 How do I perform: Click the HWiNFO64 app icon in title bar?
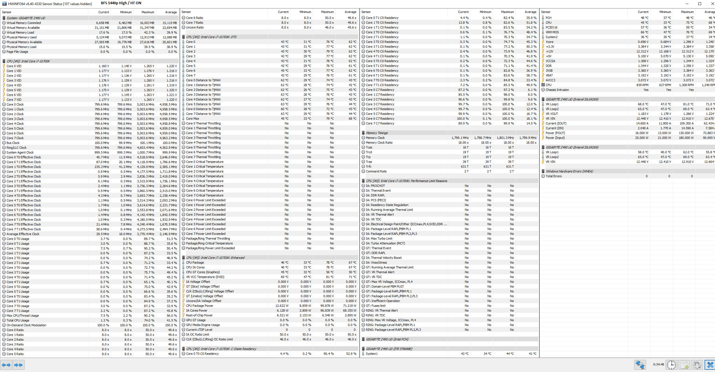point(4,4)
